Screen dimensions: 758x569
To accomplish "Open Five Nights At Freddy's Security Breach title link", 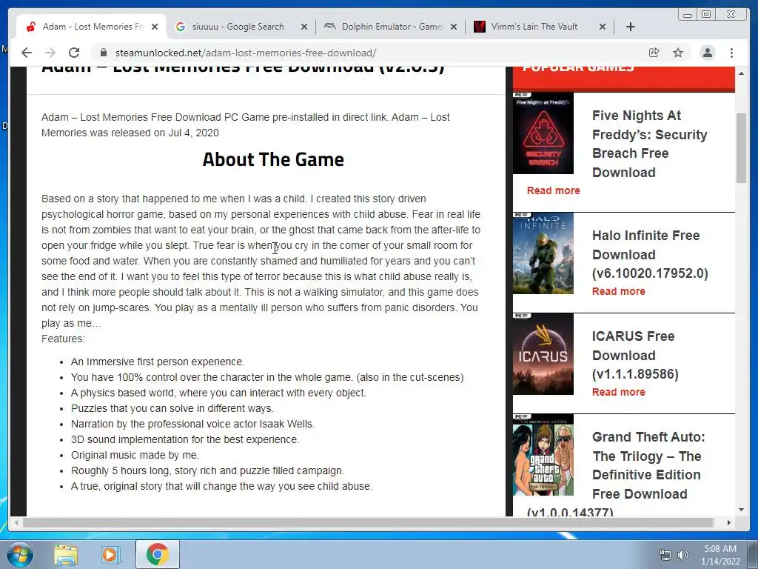I will [650, 144].
